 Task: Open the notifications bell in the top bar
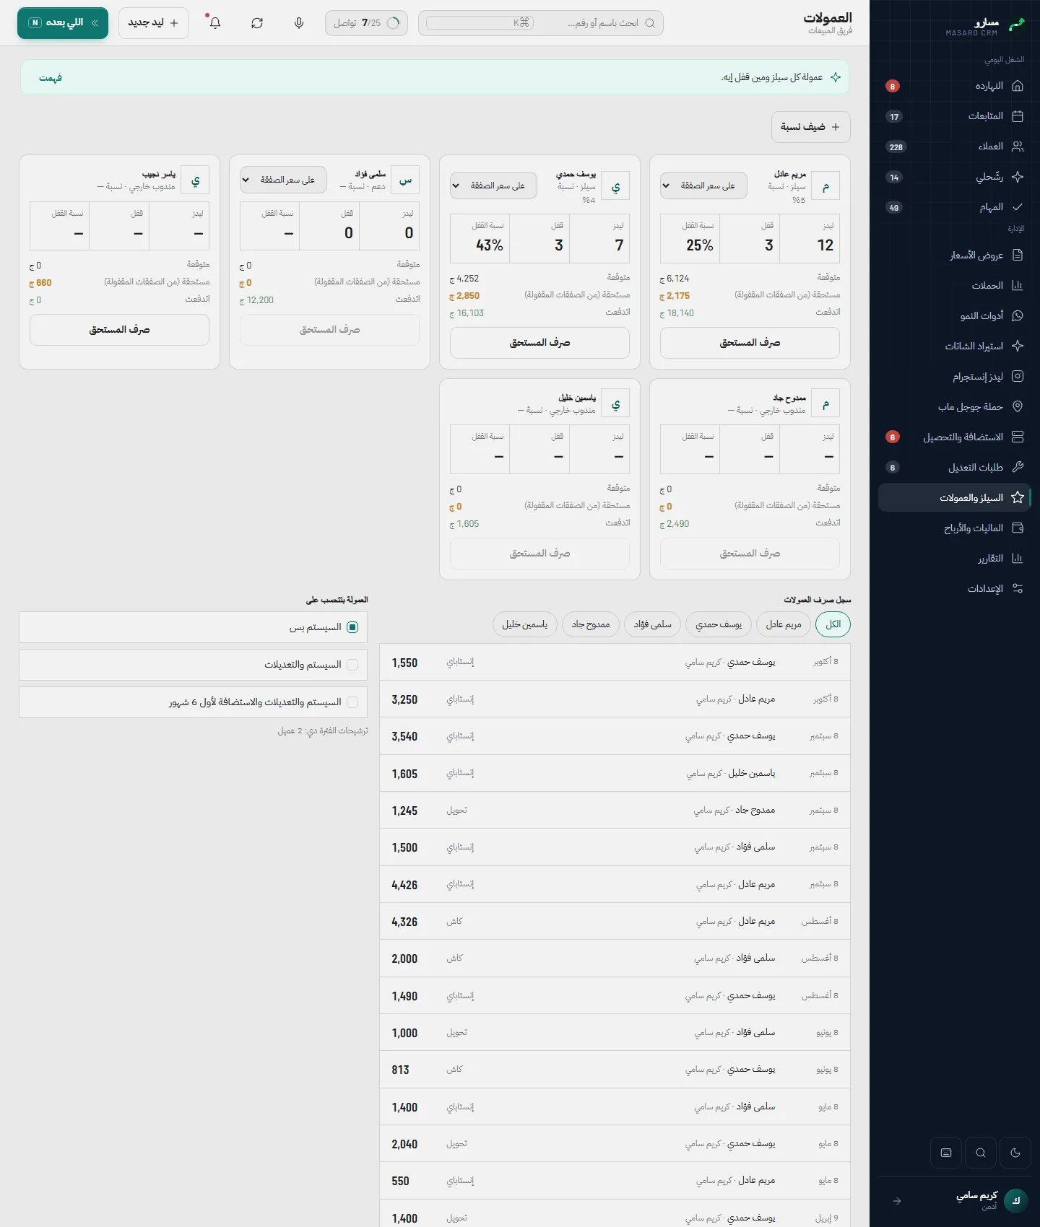click(x=215, y=23)
